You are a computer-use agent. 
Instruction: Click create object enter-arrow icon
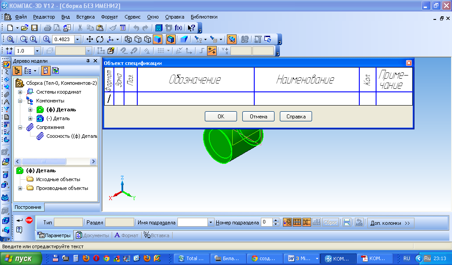pos(19,220)
